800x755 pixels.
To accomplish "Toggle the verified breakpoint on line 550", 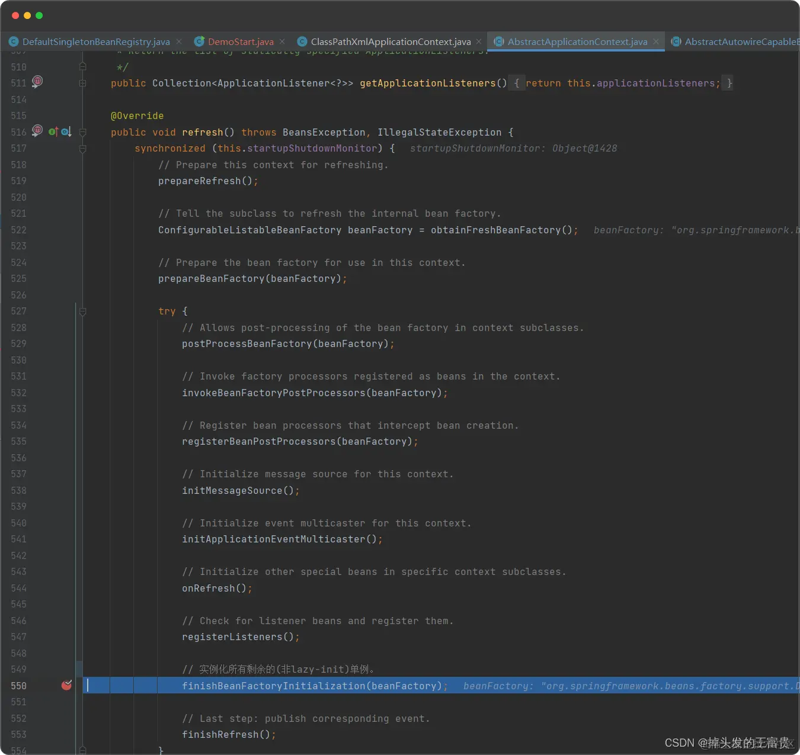I will (67, 685).
